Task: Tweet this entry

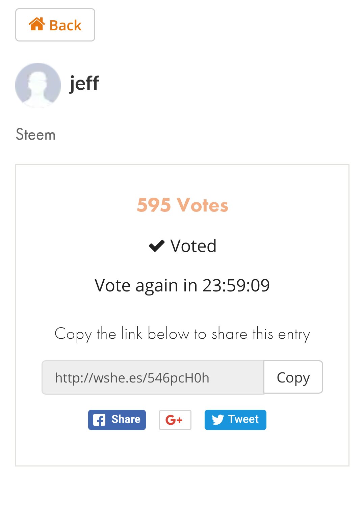Action: pos(235,420)
